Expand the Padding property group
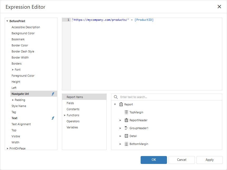Screen dimensions: 227x170 [x=13, y=100]
